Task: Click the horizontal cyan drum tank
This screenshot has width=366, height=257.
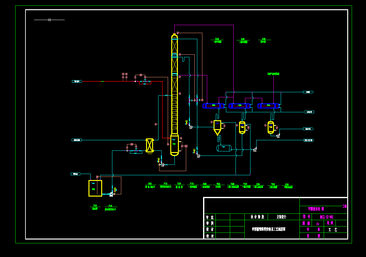Action: click(x=224, y=148)
